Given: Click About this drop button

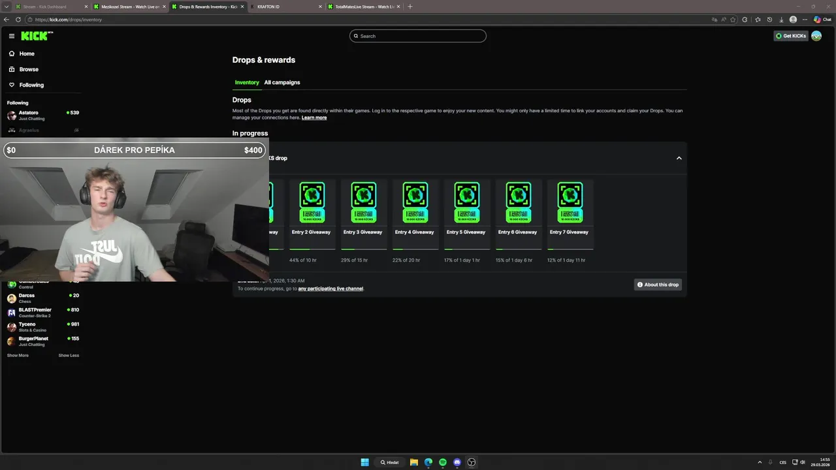Looking at the screenshot, I should click(x=658, y=285).
